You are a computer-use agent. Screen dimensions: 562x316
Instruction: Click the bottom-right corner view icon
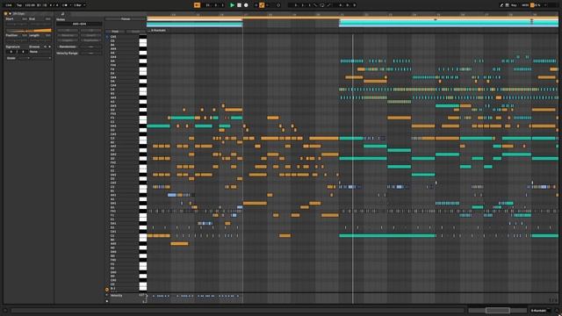point(557,311)
